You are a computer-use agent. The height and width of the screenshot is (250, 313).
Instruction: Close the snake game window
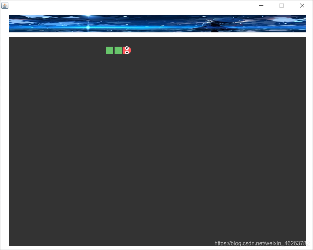pos(302,5)
